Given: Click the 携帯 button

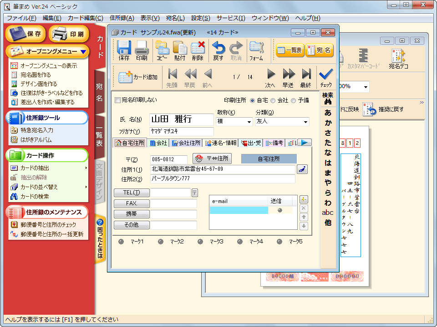Looking at the screenshot, I should pos(132,214).
